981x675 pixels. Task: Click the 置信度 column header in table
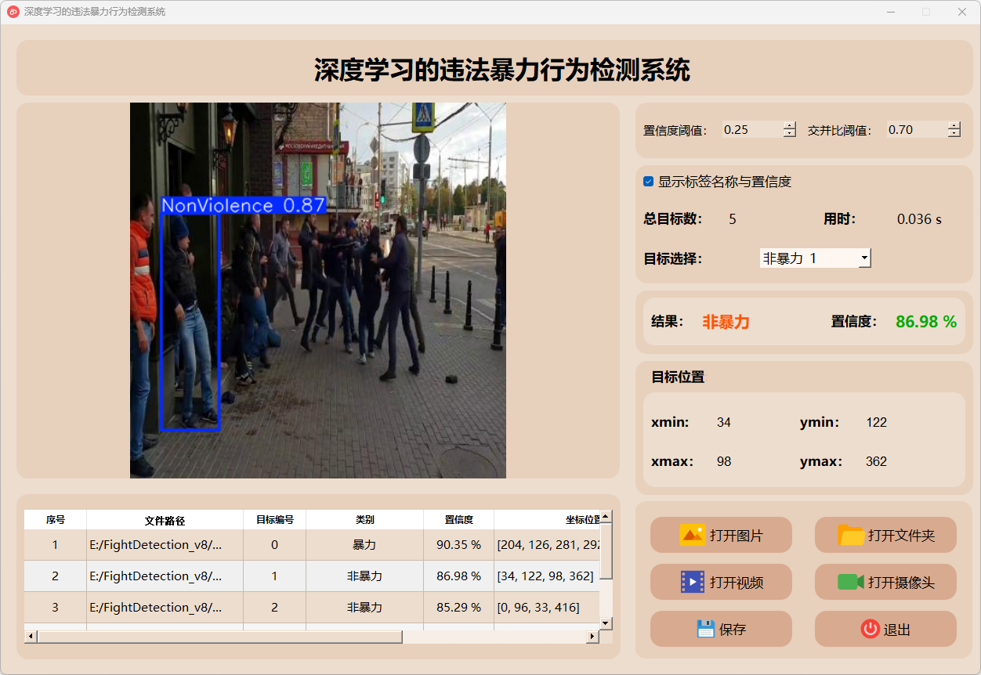click(x=458, y=520)
